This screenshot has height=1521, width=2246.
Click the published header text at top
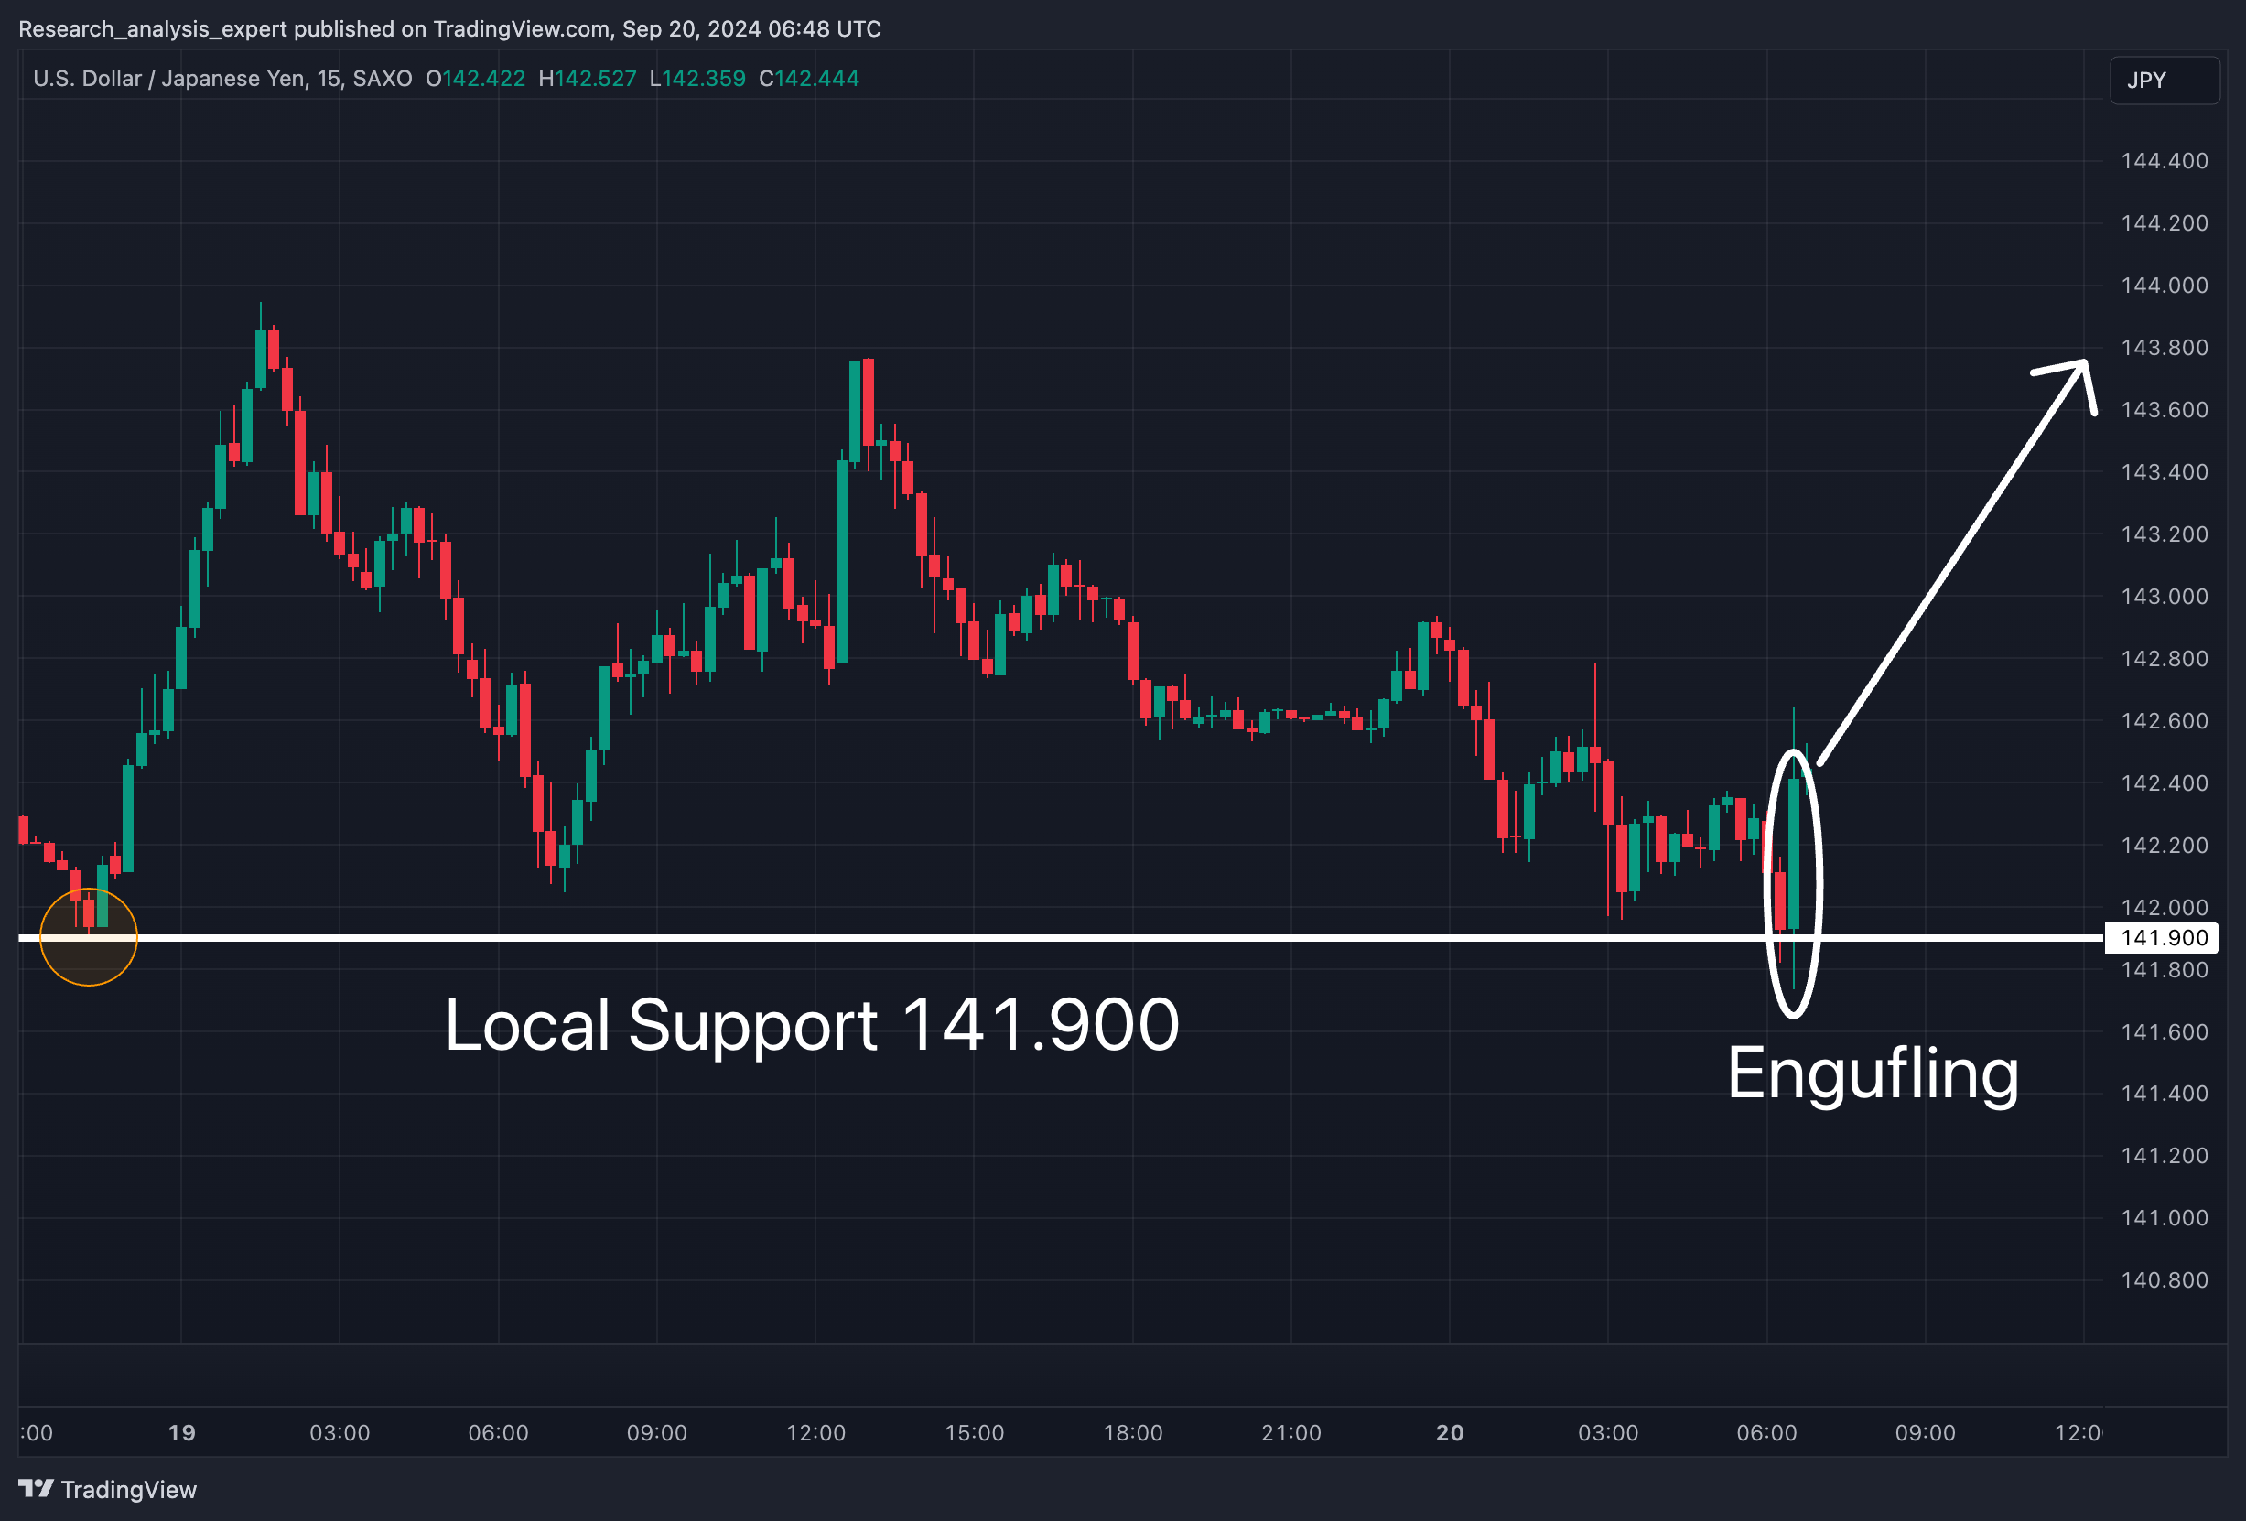tap(449, 29)
